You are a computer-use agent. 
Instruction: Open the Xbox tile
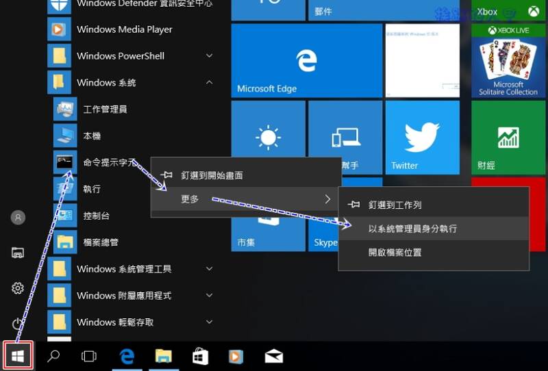(x=508, y=10)
